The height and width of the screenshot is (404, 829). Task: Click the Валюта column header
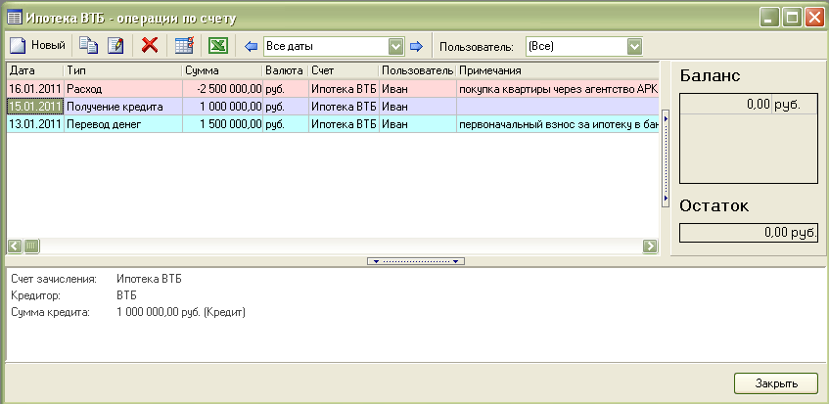[x=286, y=70]
